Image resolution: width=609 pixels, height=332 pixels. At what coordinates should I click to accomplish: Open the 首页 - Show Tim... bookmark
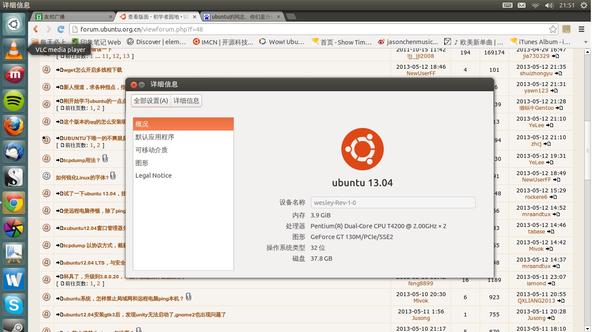click(x=342, y=42)
